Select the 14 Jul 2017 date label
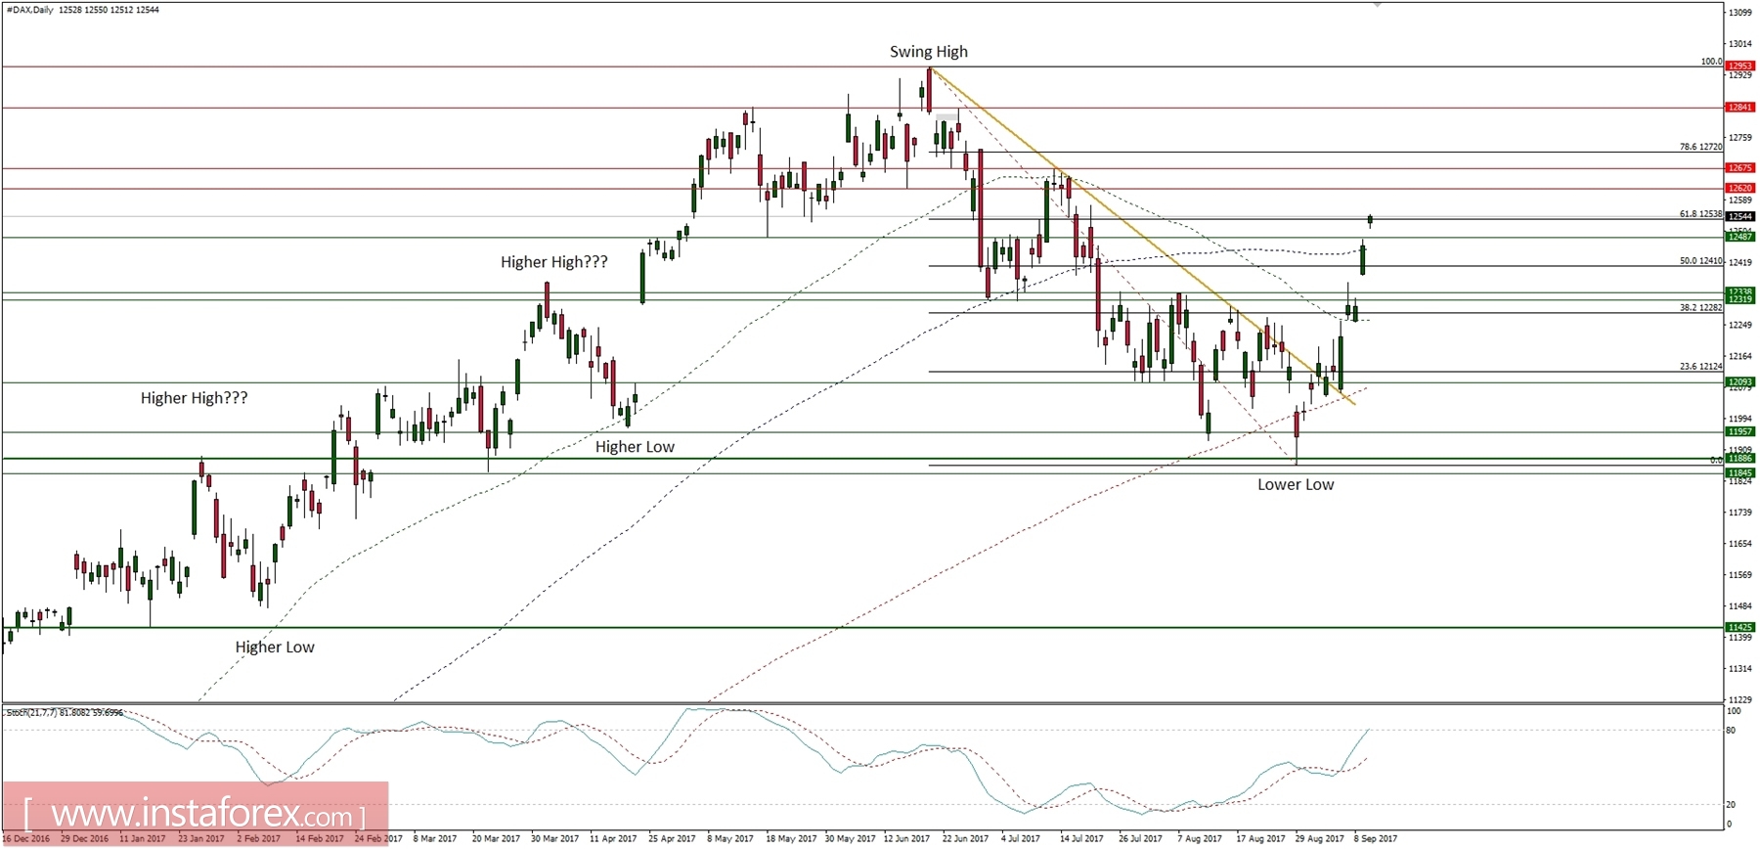The height and width of the screenshot is (849, 1760). click(1081, 838)
